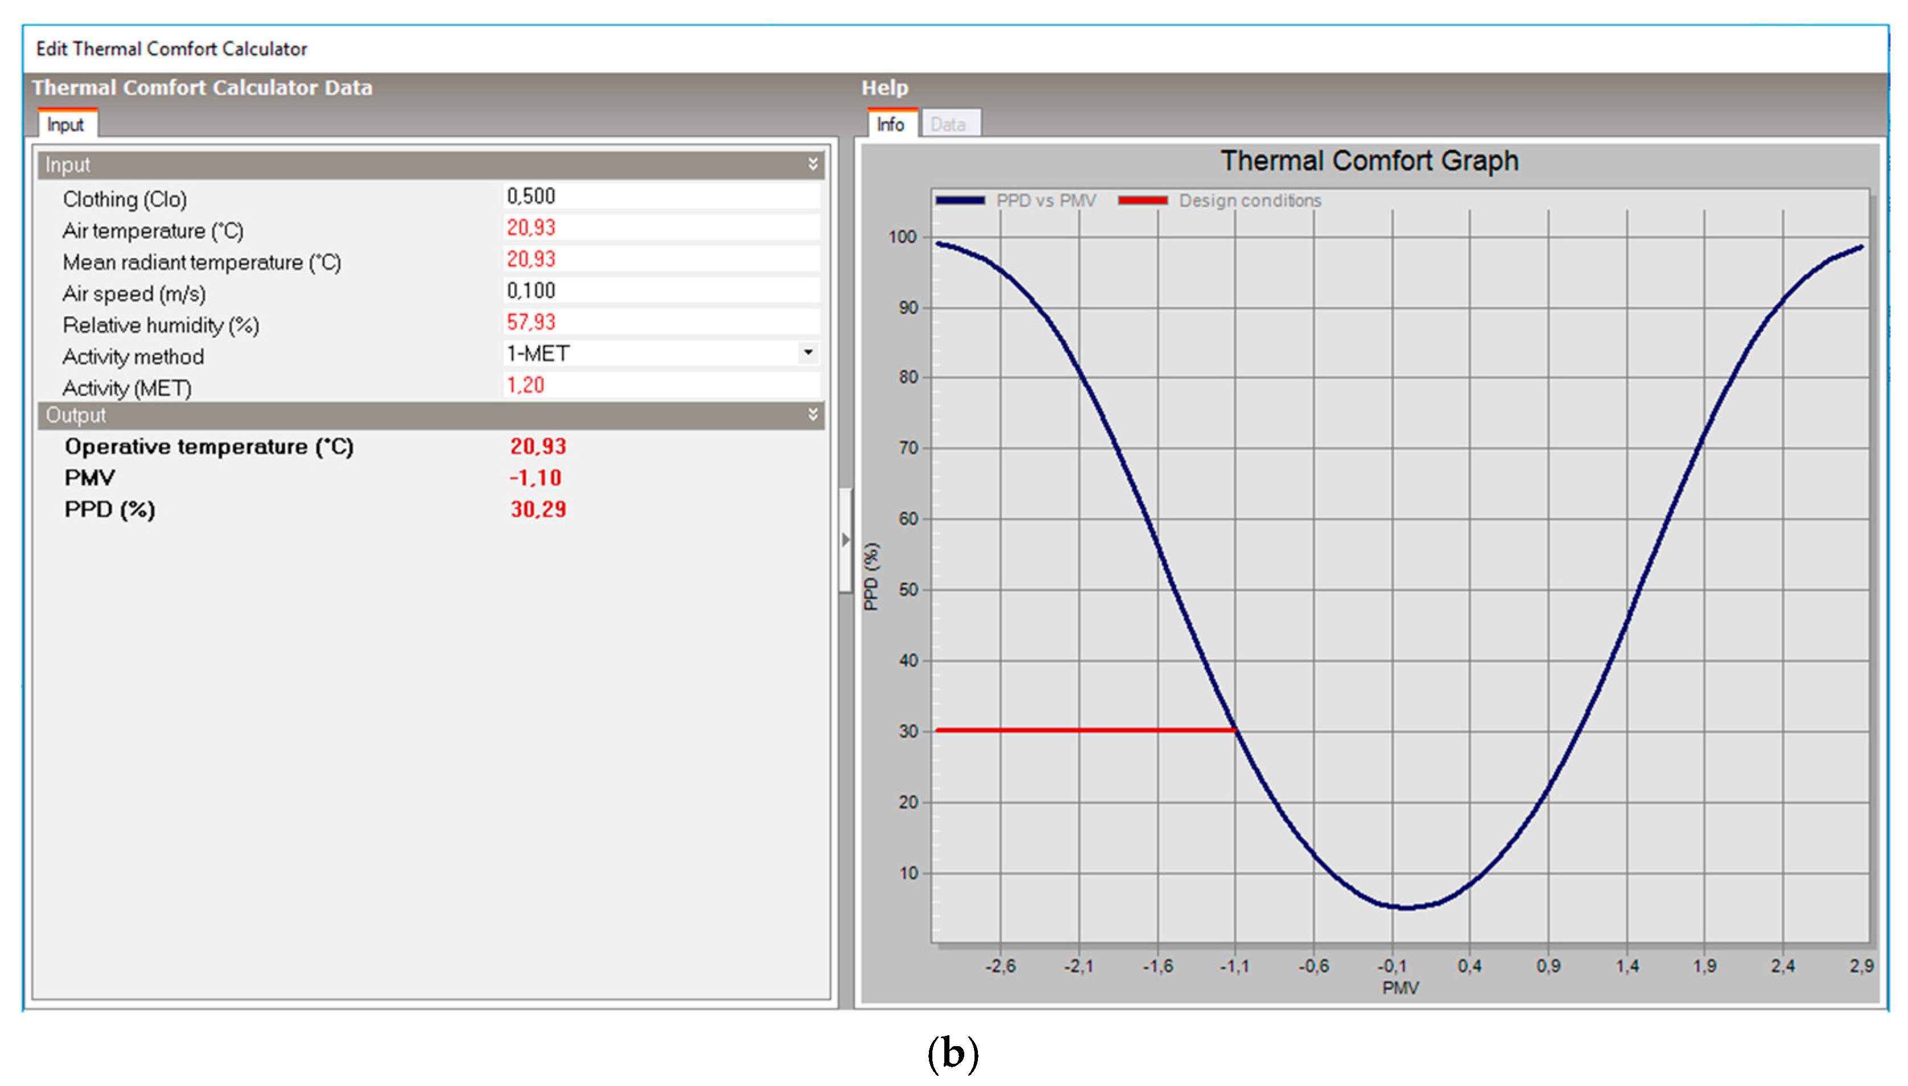
Task: Switch to the Info tab
Action: pos(890,125)
